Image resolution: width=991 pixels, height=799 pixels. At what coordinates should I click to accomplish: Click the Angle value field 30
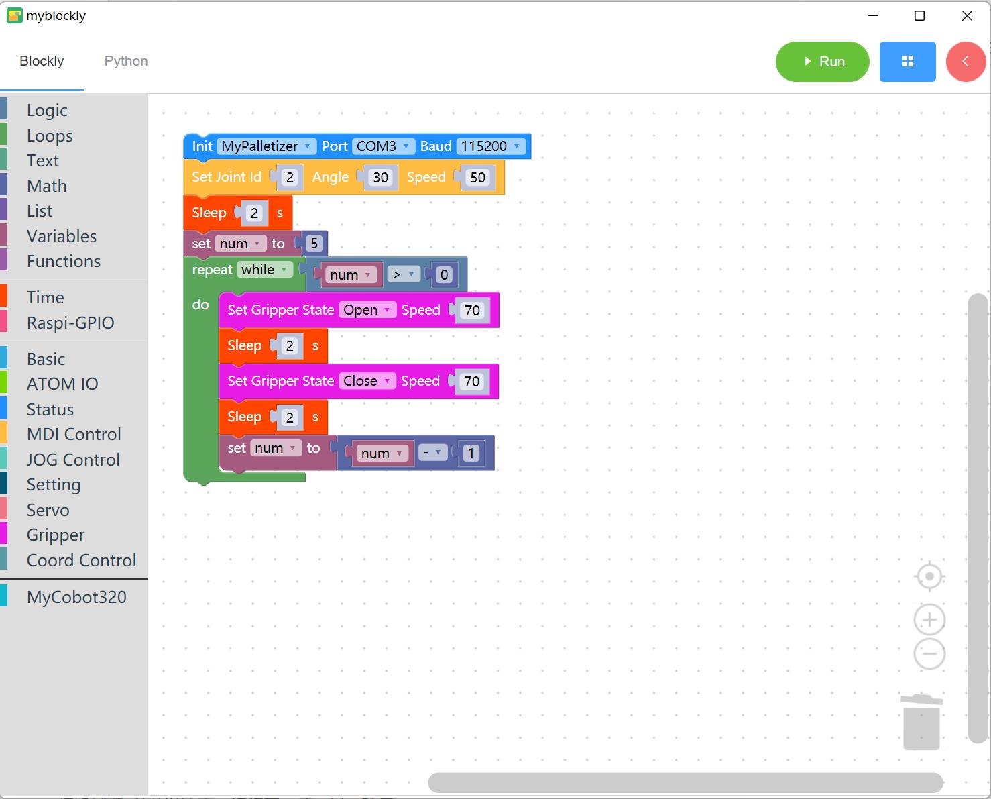click(381, 177)
